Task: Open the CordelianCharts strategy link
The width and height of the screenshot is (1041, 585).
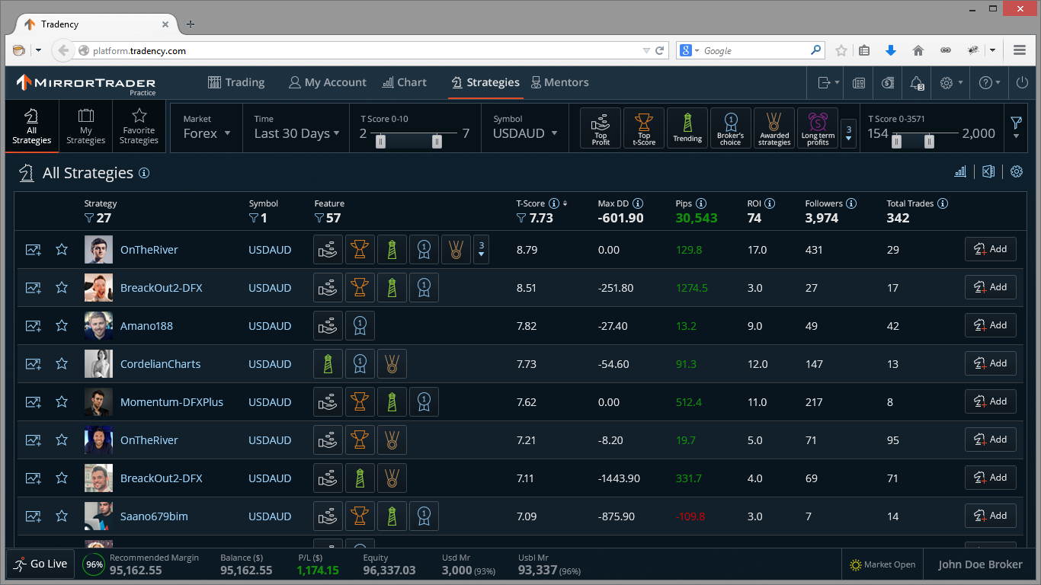Action: (x=160, y=364)
